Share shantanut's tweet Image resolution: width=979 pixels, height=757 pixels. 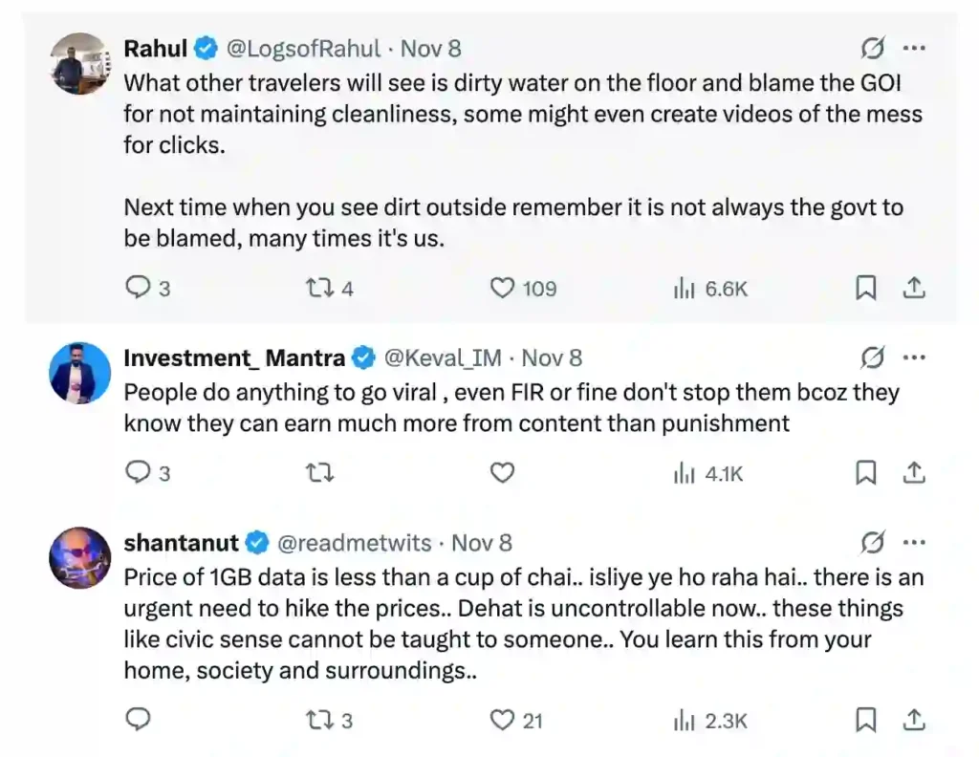913,720
